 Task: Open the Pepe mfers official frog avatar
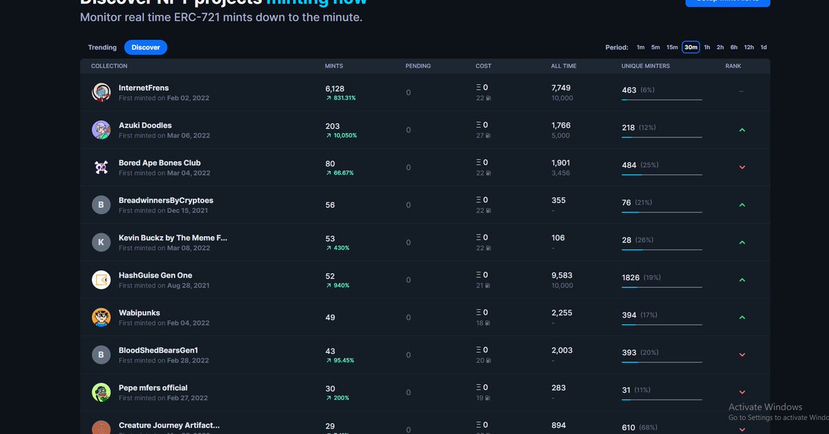(x=102, y=392)
